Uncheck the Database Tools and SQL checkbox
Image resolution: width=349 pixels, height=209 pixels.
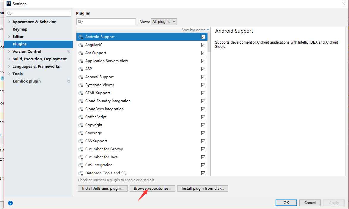(x=203, y=173)
